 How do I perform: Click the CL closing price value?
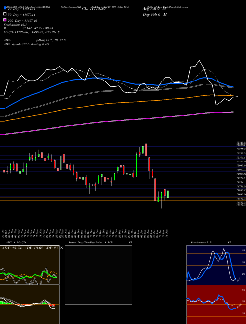click(94, 9)
